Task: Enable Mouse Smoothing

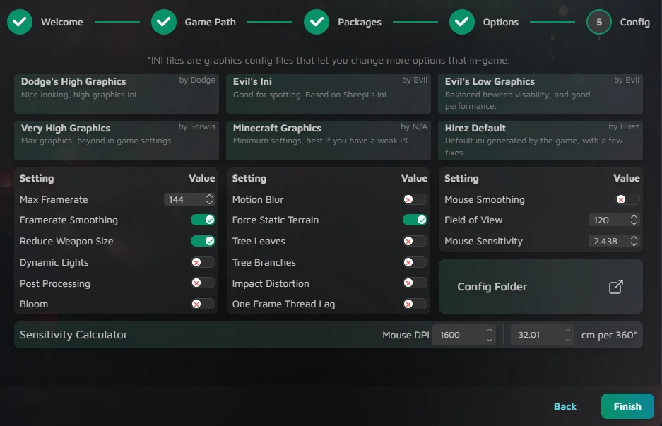Action: [x=626, y=199]
